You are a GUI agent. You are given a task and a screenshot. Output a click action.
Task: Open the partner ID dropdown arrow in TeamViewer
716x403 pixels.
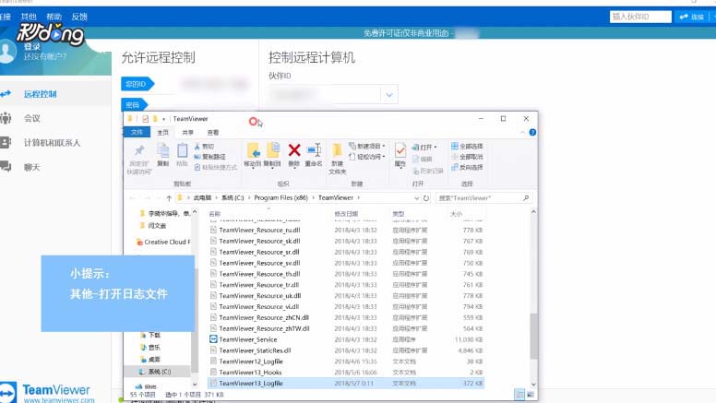[389, 95]
